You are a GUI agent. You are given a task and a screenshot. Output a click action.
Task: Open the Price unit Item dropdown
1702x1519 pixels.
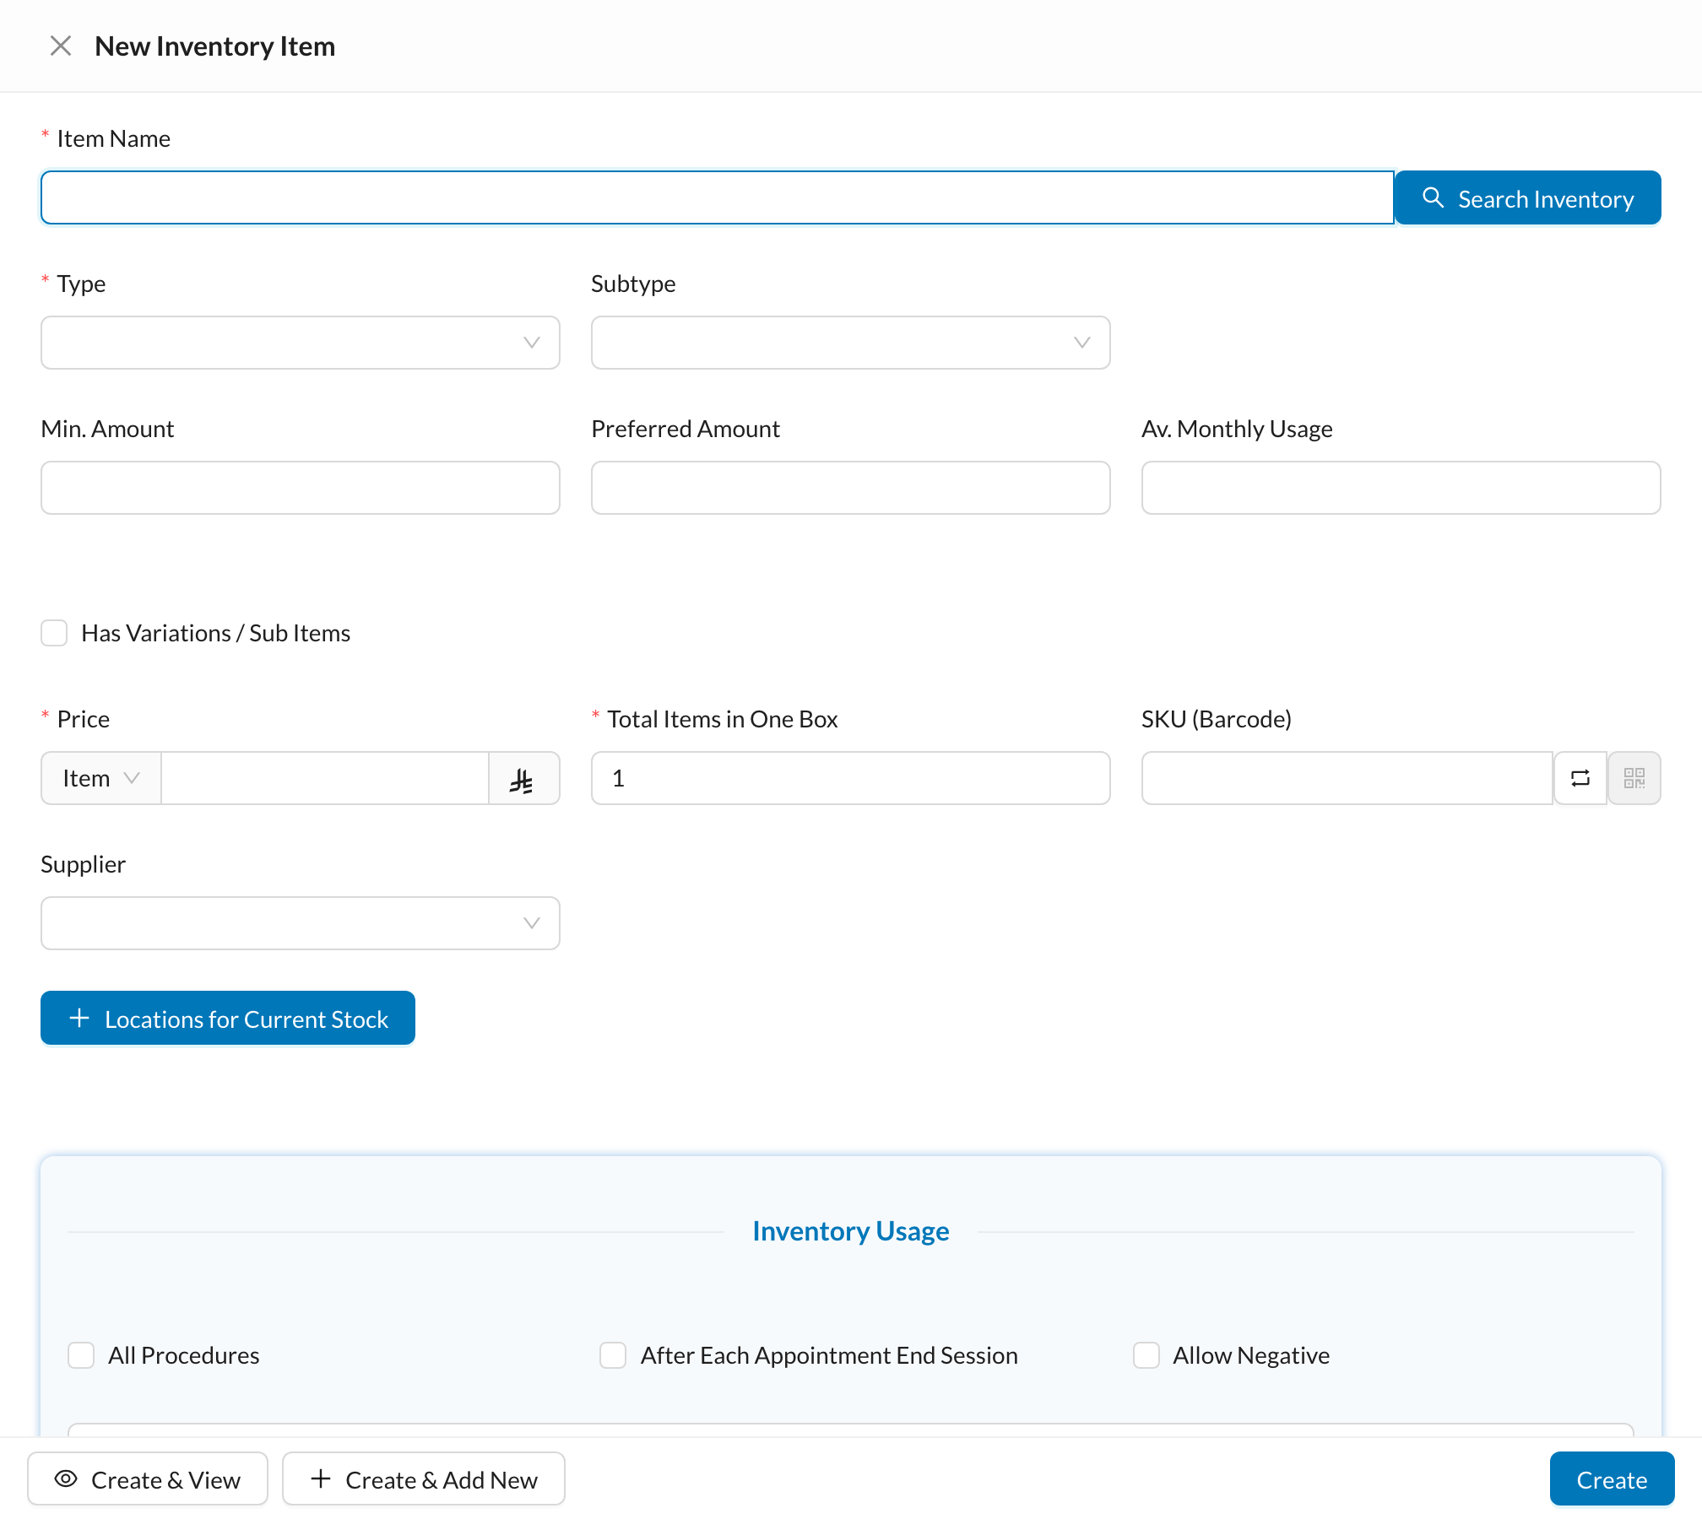click(x=101, y=778)
